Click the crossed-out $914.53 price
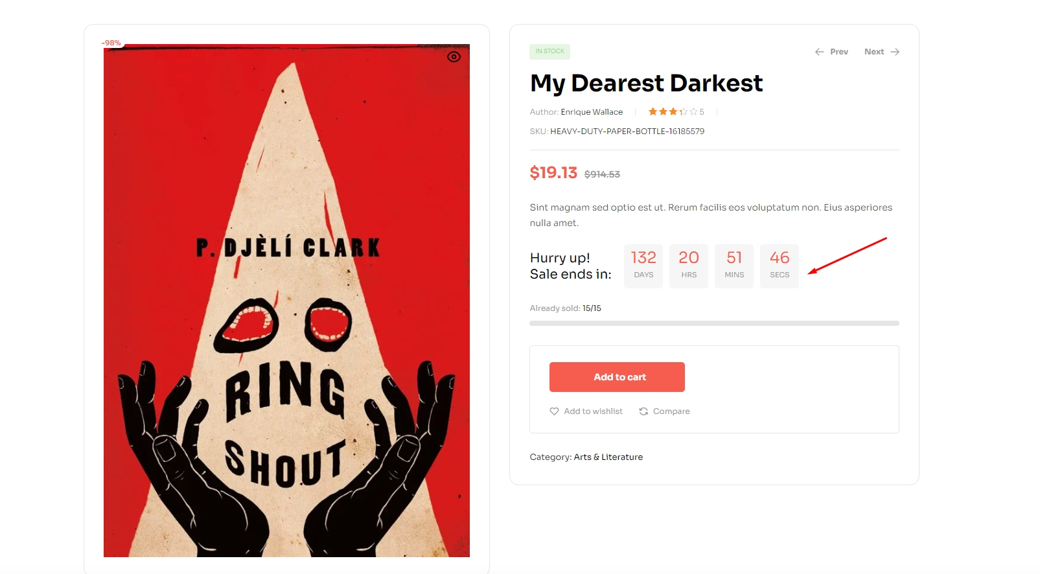This screenshot has height=574, width=1040. 602,174
